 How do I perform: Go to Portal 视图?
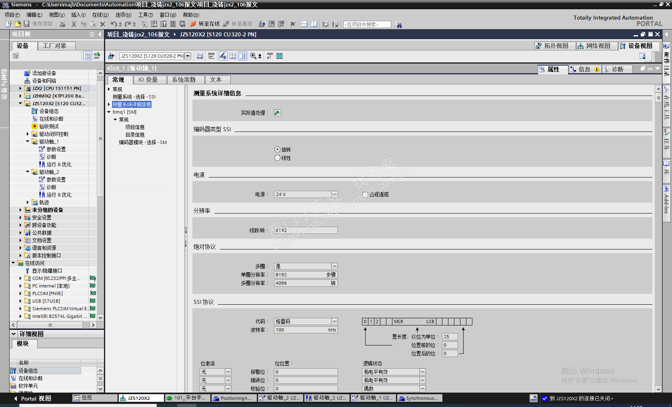click(x=33, y=399)
